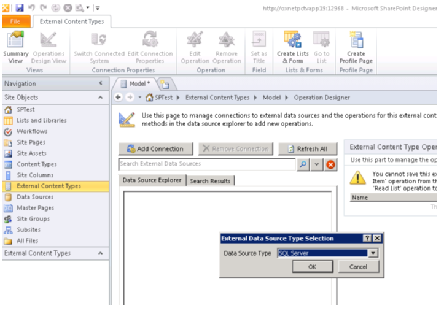This screenshot has width=444, height=311.
Task: Open Site Pages in navigation
Action: [x=31, y=142]
